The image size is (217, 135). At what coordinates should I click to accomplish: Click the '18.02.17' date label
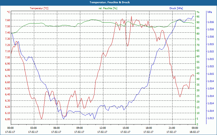pyautogui.click(x=194, y=132)
